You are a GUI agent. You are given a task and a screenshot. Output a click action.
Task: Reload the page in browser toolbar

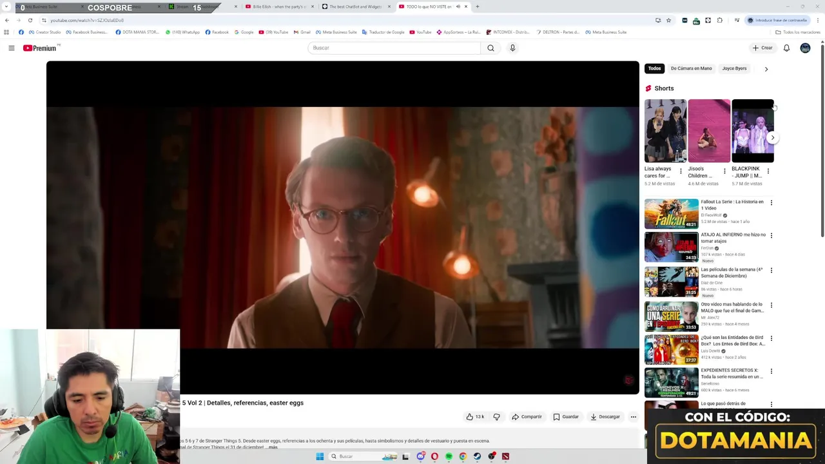click(30, 20)
